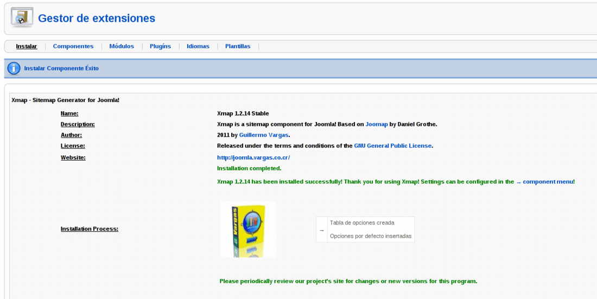Image resolution: width=597 pixels, height=299 pixels.
Task: Click the Installation Process: label
Action: (x=90, y=229)
